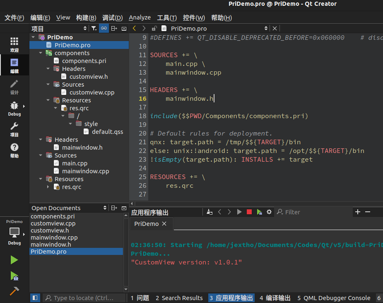
Task: Click the green Run button
Action: click(x=14, y=260)
